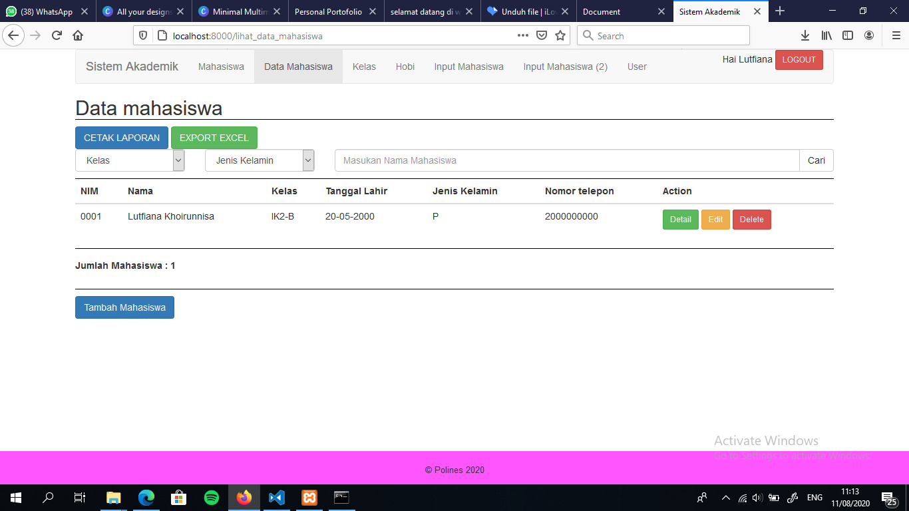Screen dimensions: 909x511
Task: Delete the Lutfiana Khoirunnisa record
Action: [751, 220]
